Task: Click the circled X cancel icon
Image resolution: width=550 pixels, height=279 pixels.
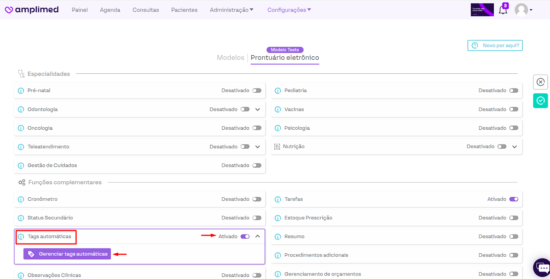Action: tap(540, 82)
